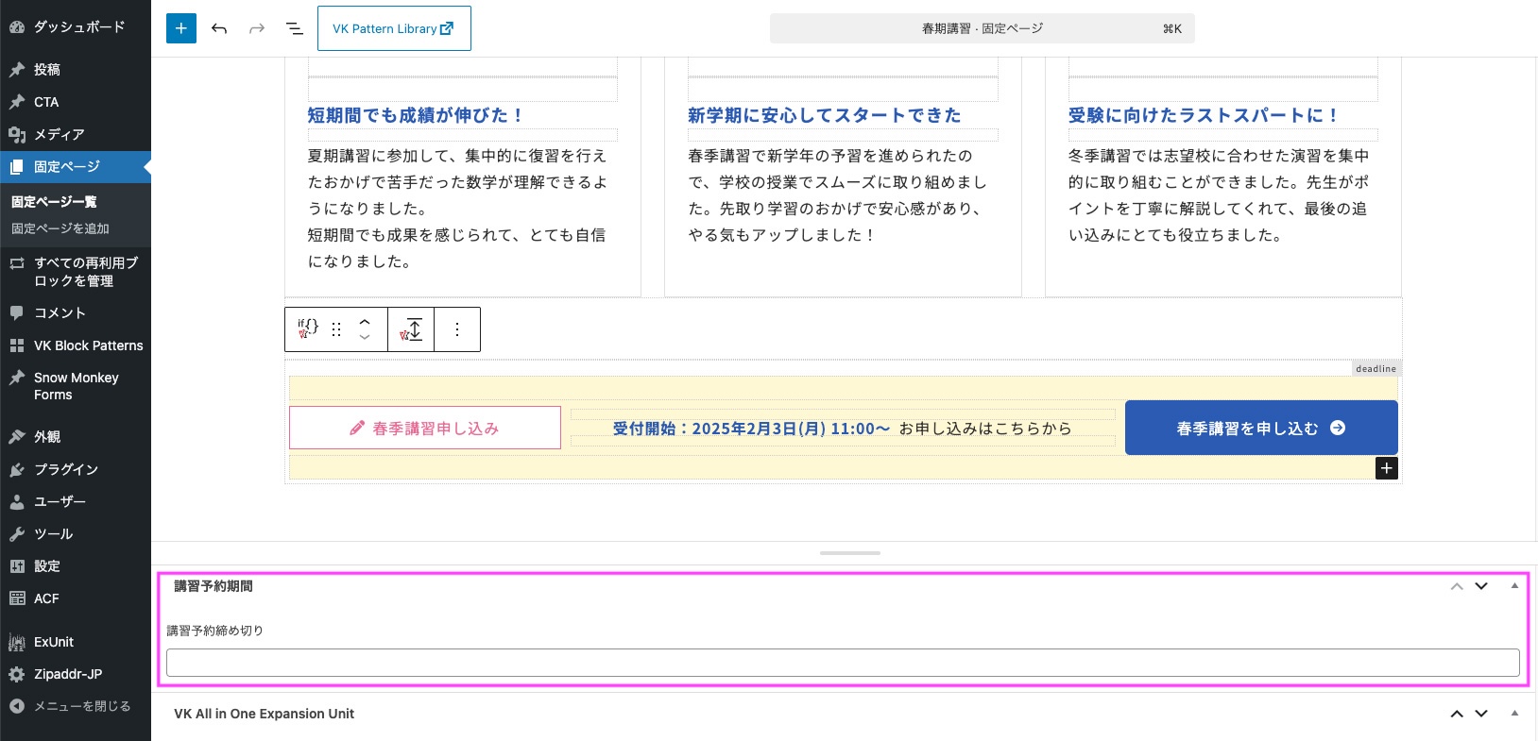Viewport: 1538px width, 741px height.
Task: Collapse the 講習予約期間 meta box
Action: [x=1514, y=586]
